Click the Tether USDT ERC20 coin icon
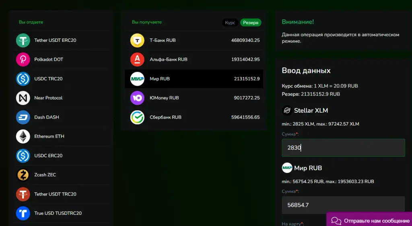 pos(23,41)
